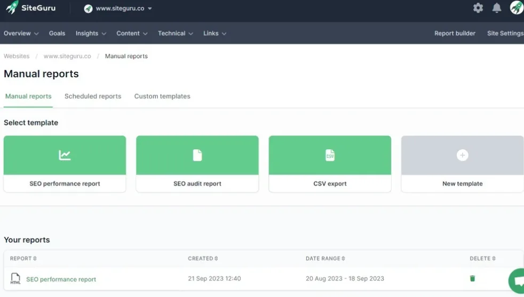Go to www.siteguru.co breadcrumb link
Viewport: 524px width, 297px height.
67,56
